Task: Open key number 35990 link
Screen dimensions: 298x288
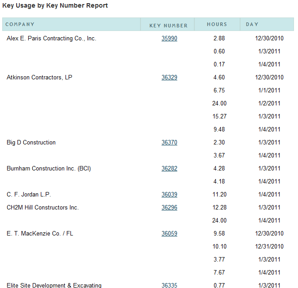Action: [x=169, y=39]
